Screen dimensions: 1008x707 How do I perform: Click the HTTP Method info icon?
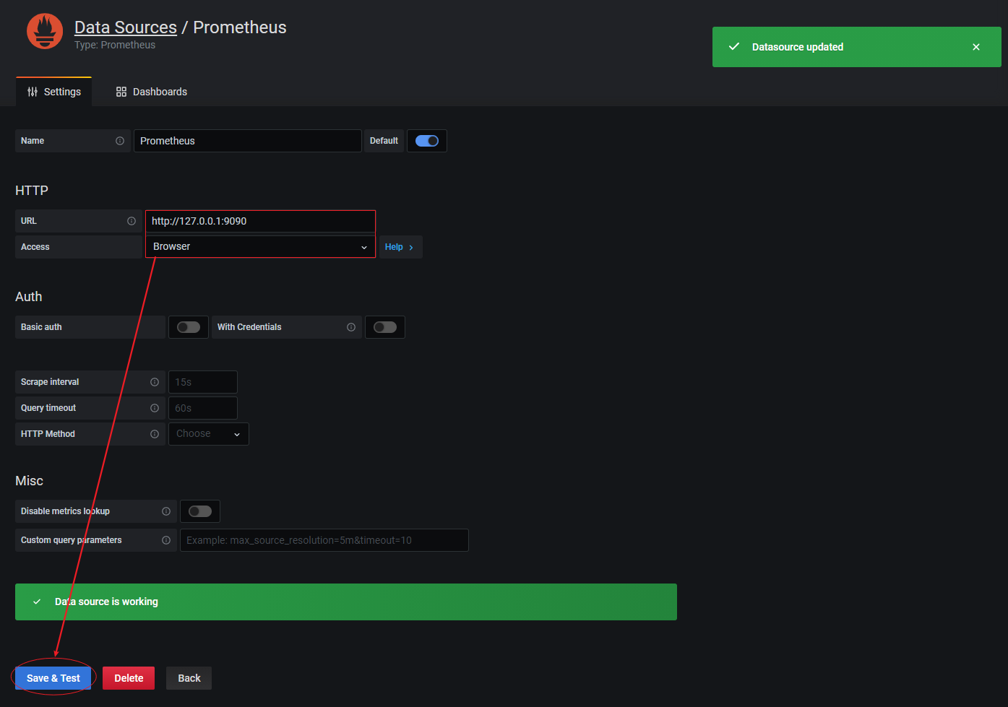pyautogui.click(x=155, y=434)
